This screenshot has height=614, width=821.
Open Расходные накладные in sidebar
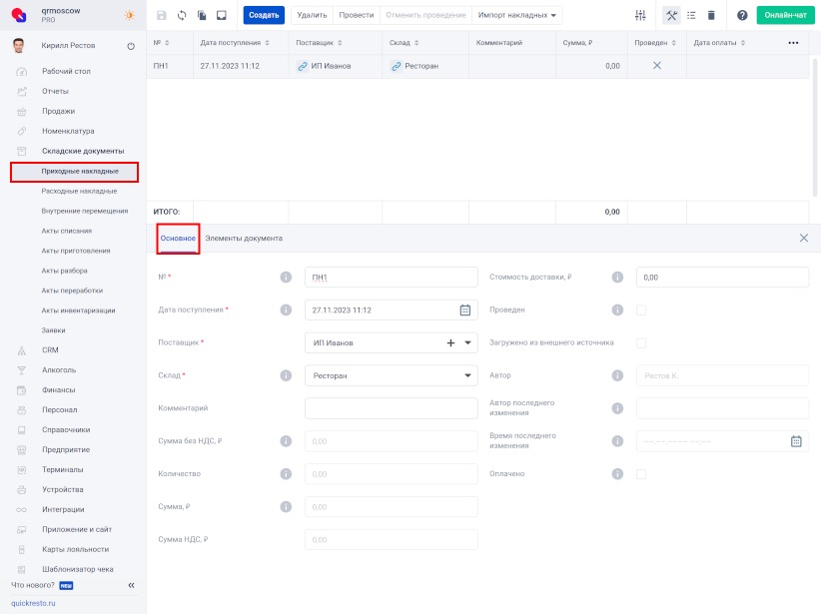tap(79, 191)
